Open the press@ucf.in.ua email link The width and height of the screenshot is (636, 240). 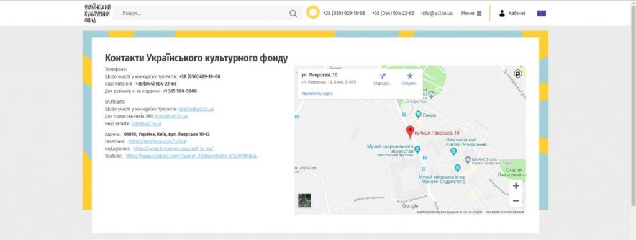(171, 116)
